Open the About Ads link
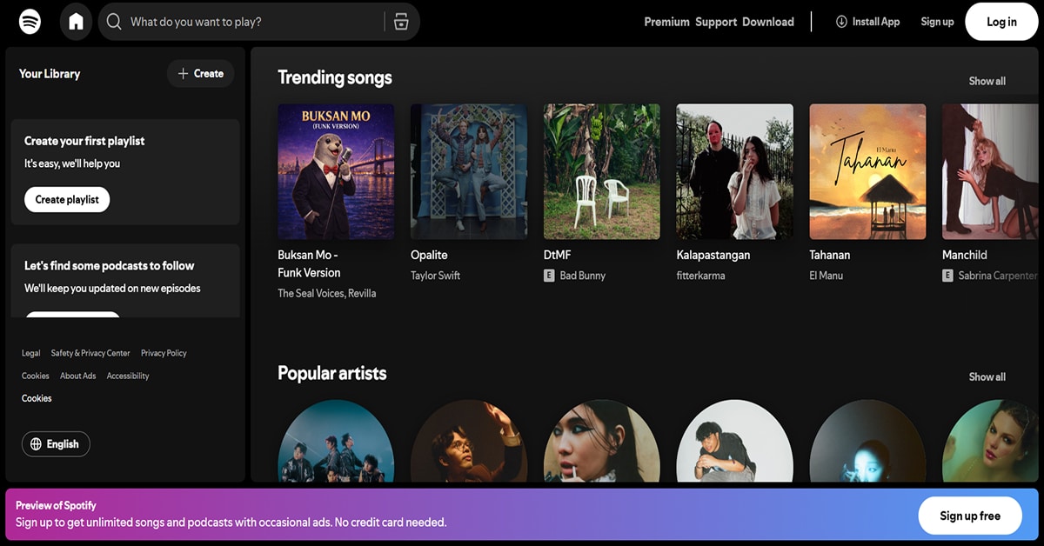Screen dimensions: 1044x546 78,376
